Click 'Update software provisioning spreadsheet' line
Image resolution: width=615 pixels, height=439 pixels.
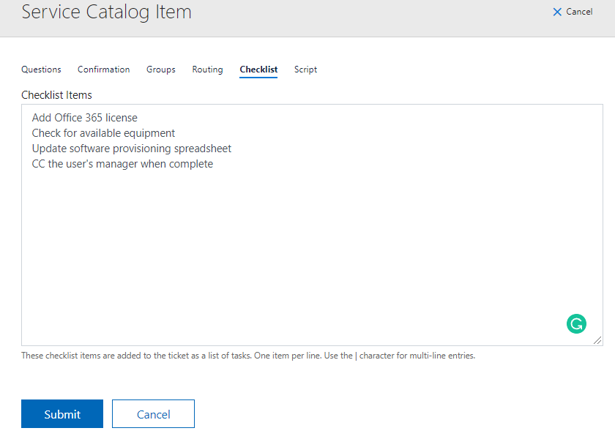pyautogui.click(x=132, y=149)
